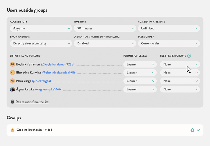
Task: Expand the Csoport létrehozása - videó group
Action: pos(198,130)
